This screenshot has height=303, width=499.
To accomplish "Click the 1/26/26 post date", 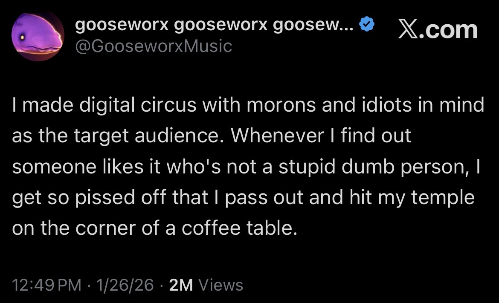I will coord(125,285).
